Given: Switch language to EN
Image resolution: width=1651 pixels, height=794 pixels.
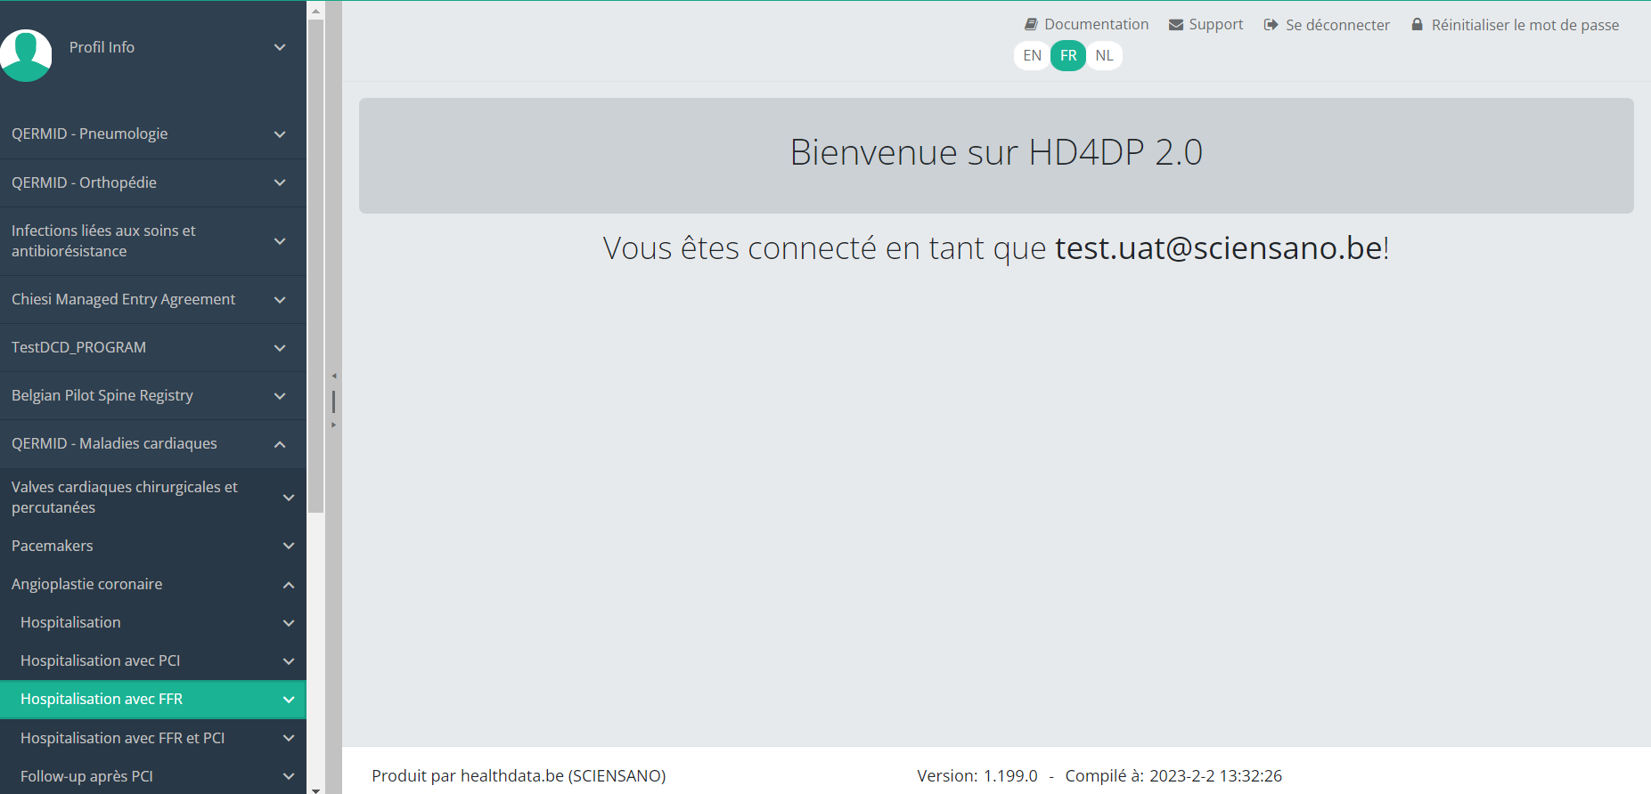Looking at the screenshot, I should 1032,55.
